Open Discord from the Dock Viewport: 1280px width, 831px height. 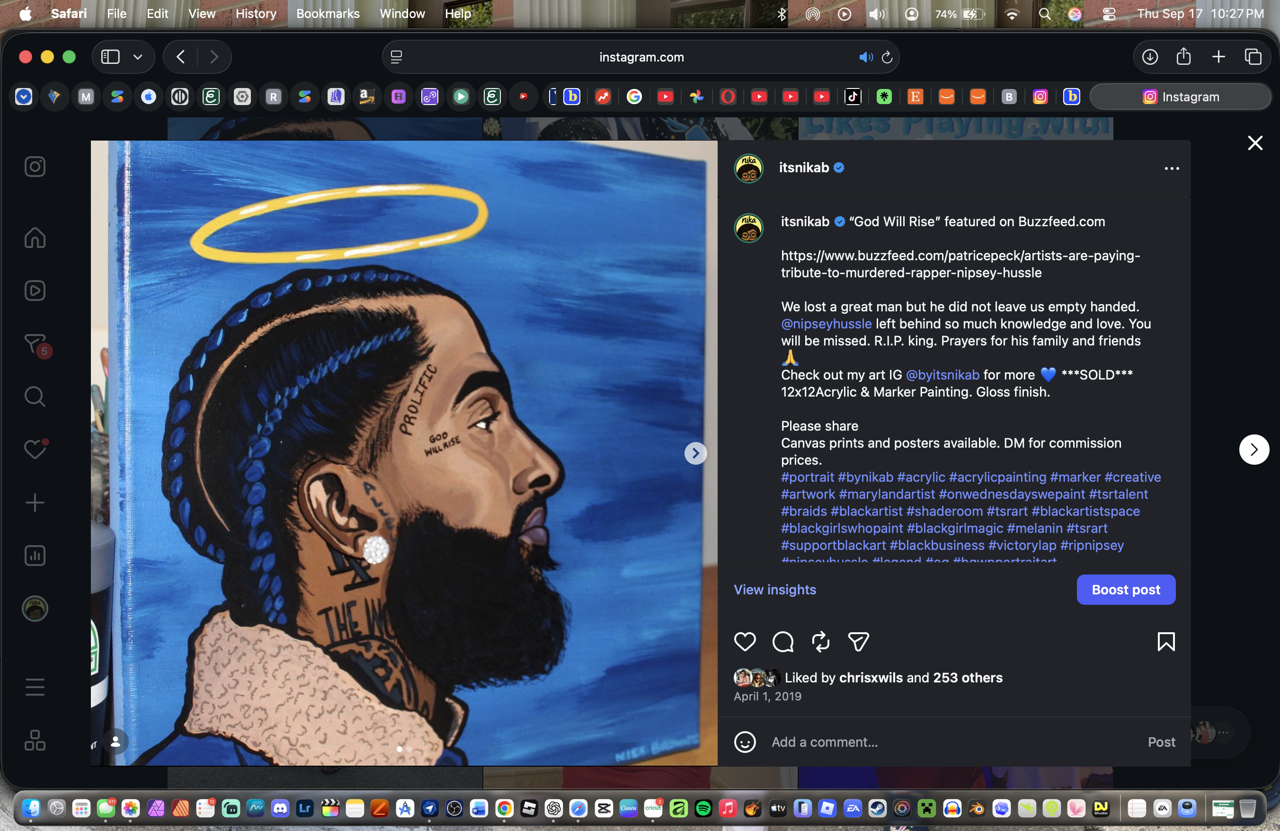pos(280,808)
